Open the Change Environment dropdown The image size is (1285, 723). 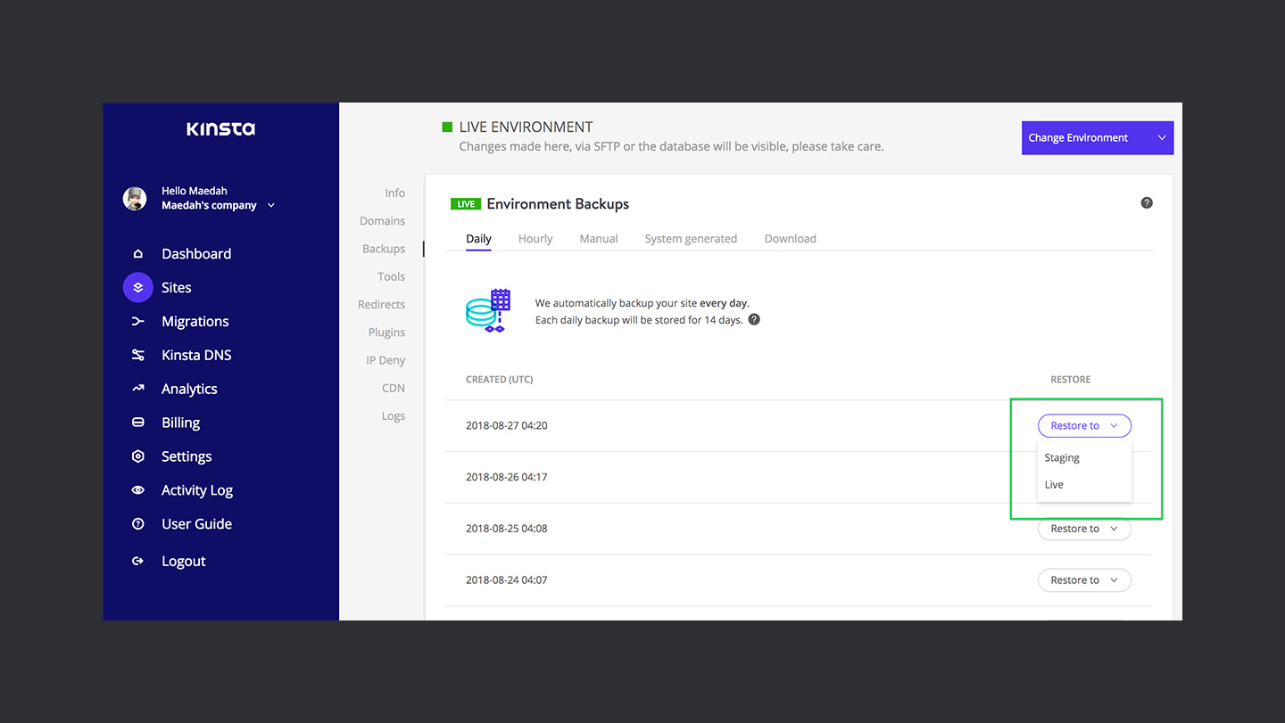1098,138
